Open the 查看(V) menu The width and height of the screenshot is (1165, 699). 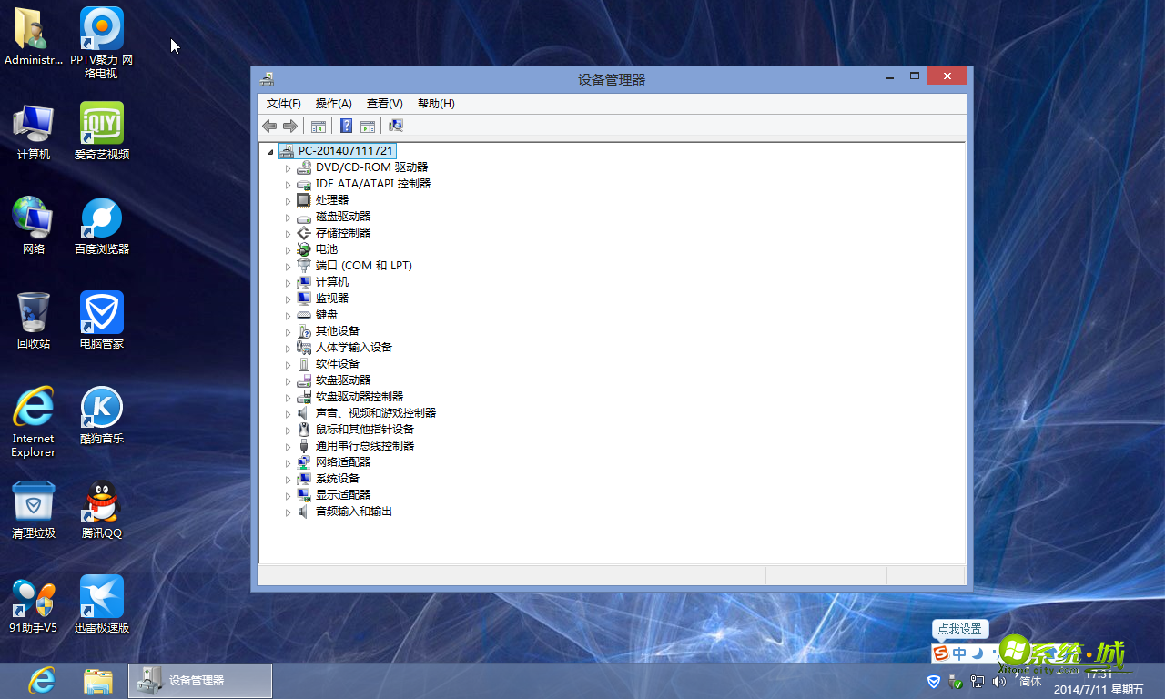point(383,103)
